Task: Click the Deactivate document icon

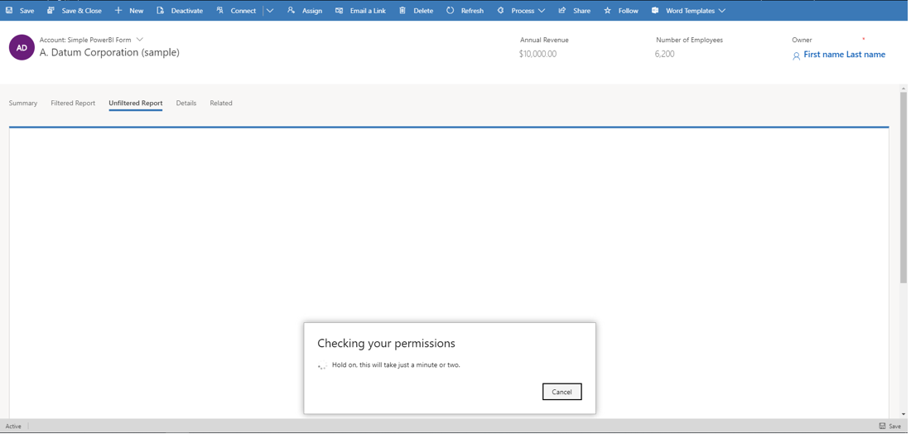Action: [x=161, y=11]
